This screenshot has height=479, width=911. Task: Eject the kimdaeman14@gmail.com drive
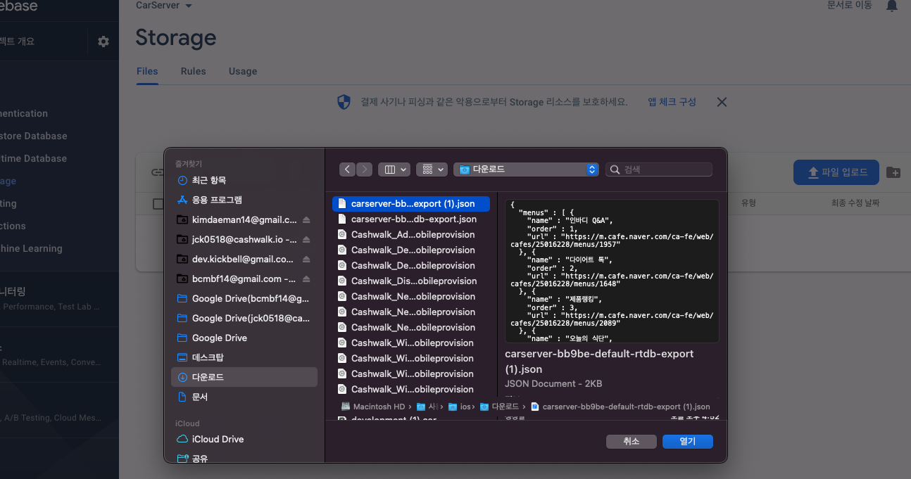(x=306, y=219)
